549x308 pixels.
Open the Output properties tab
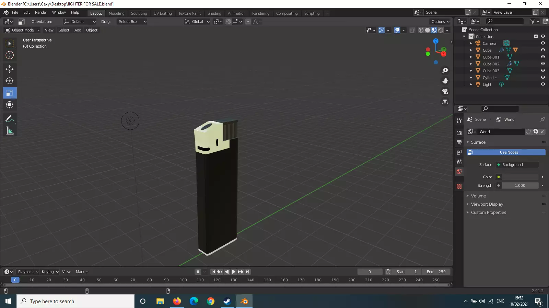459,142
